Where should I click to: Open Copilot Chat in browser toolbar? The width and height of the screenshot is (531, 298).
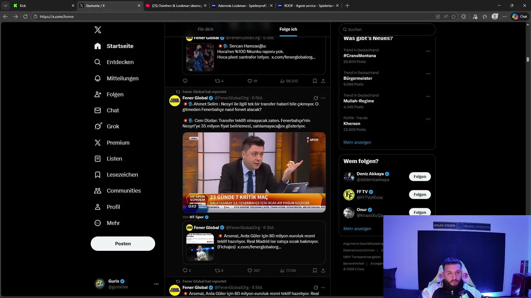point(520,17)
